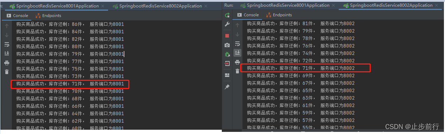
Task: Click log line '库存还剩: 80件' port 8001
Action: [x=70, y=46]
